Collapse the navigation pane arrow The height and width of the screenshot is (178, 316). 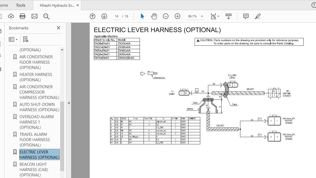tap(69, 103)
